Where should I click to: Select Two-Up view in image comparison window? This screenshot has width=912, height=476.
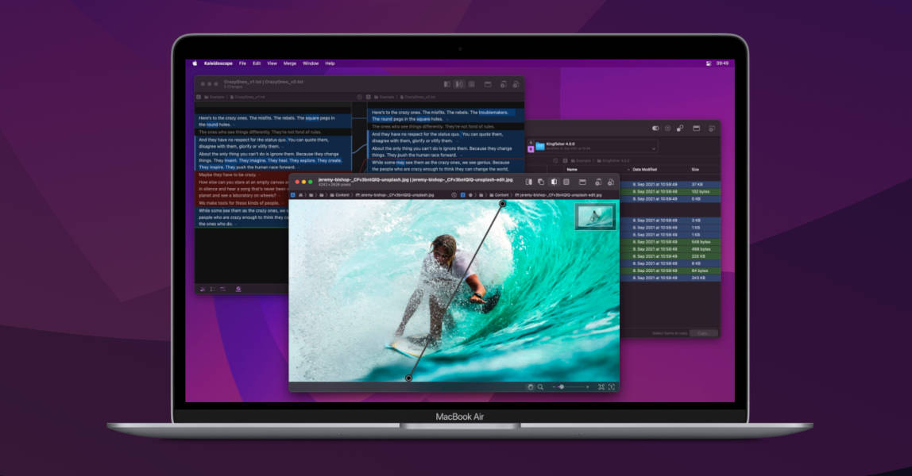528,182
